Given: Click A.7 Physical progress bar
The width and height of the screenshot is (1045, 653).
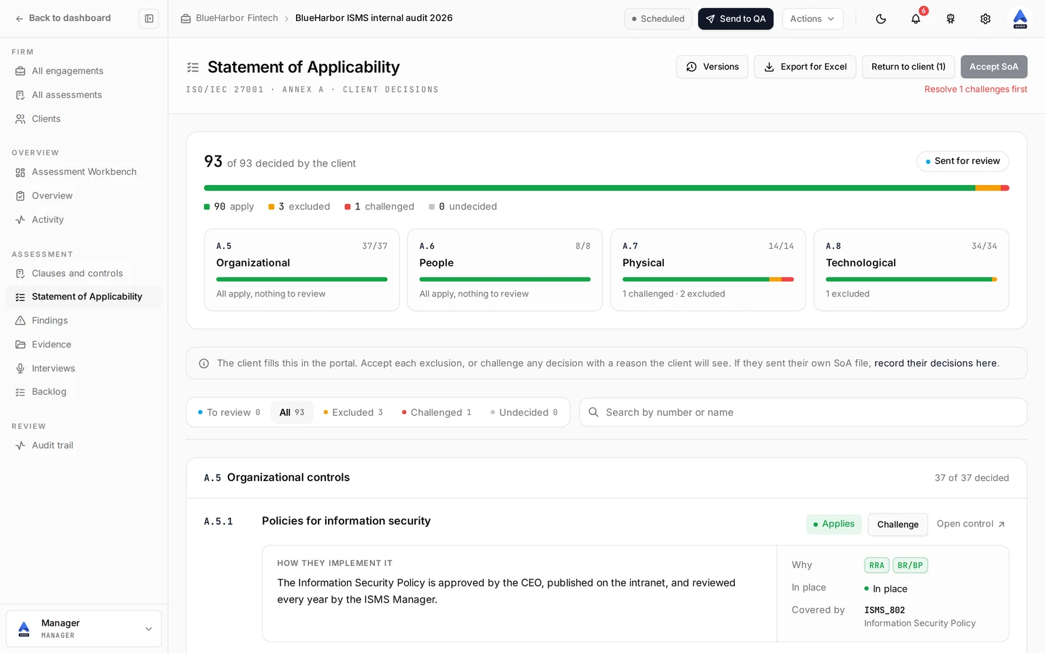Looking at the screenshot, I should coord(708,280).
